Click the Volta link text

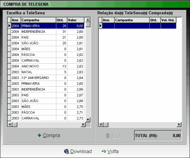pyautogui.click(x=113, y=152)
